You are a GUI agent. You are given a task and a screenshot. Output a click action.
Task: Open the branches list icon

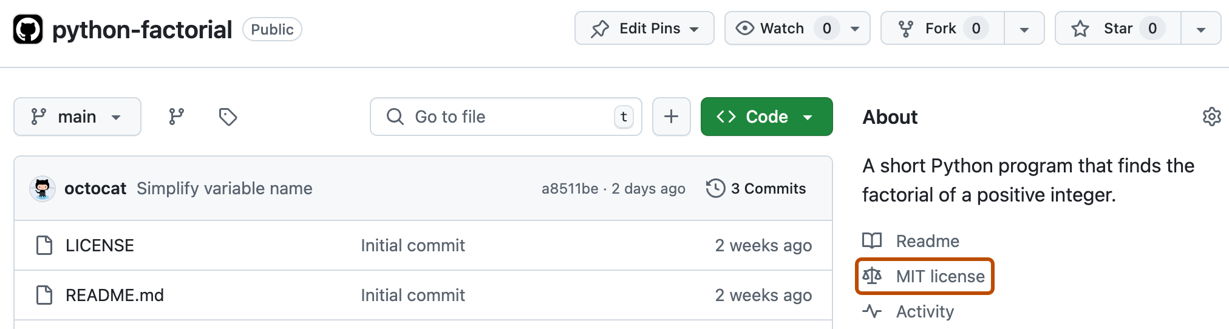(176, 117)
